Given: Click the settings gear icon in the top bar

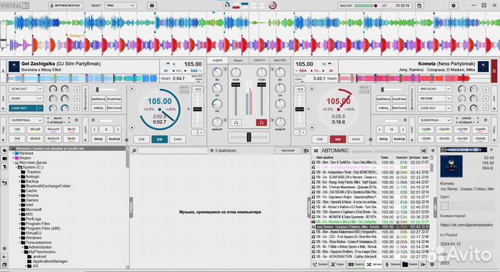Looking at the screenshot, I should pos(453,6).
